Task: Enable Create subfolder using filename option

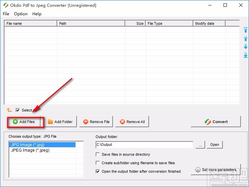Action: coord(98,163)
